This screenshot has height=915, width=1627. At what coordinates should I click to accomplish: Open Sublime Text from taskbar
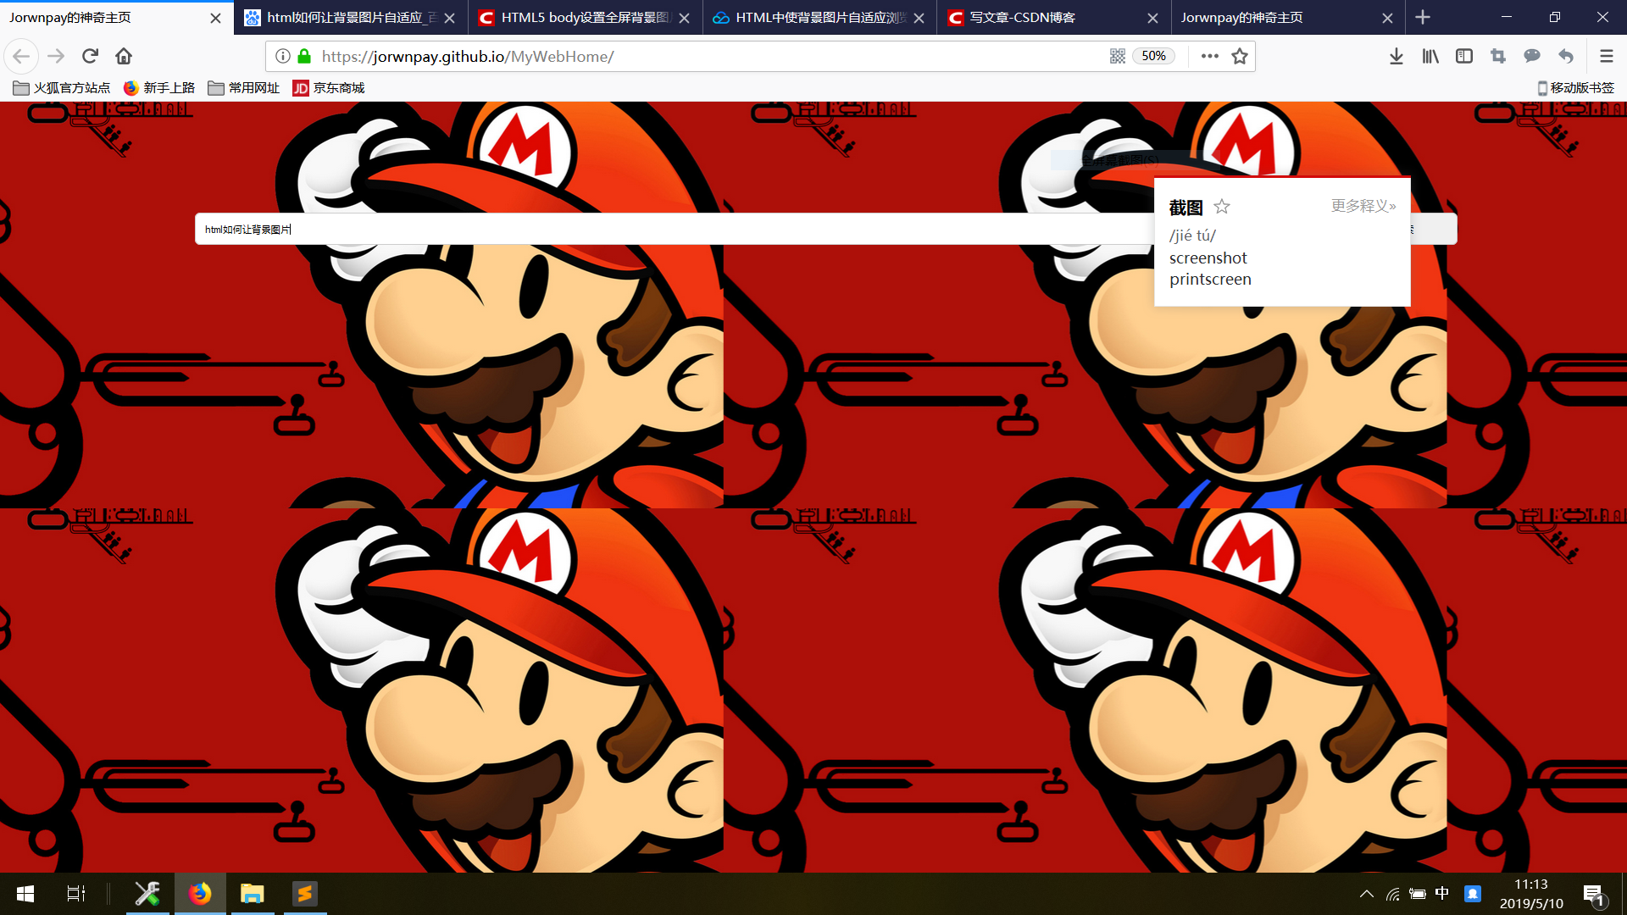click(x=305, y=894)
